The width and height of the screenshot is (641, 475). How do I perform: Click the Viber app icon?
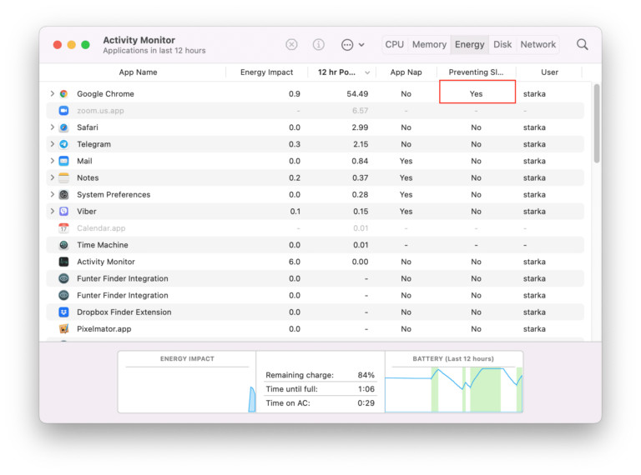63,212
